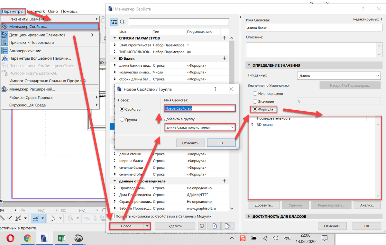The height and width of the screenshot is (245, 386).
Task: Open the Помощь menu
Action: coord(69,11)
